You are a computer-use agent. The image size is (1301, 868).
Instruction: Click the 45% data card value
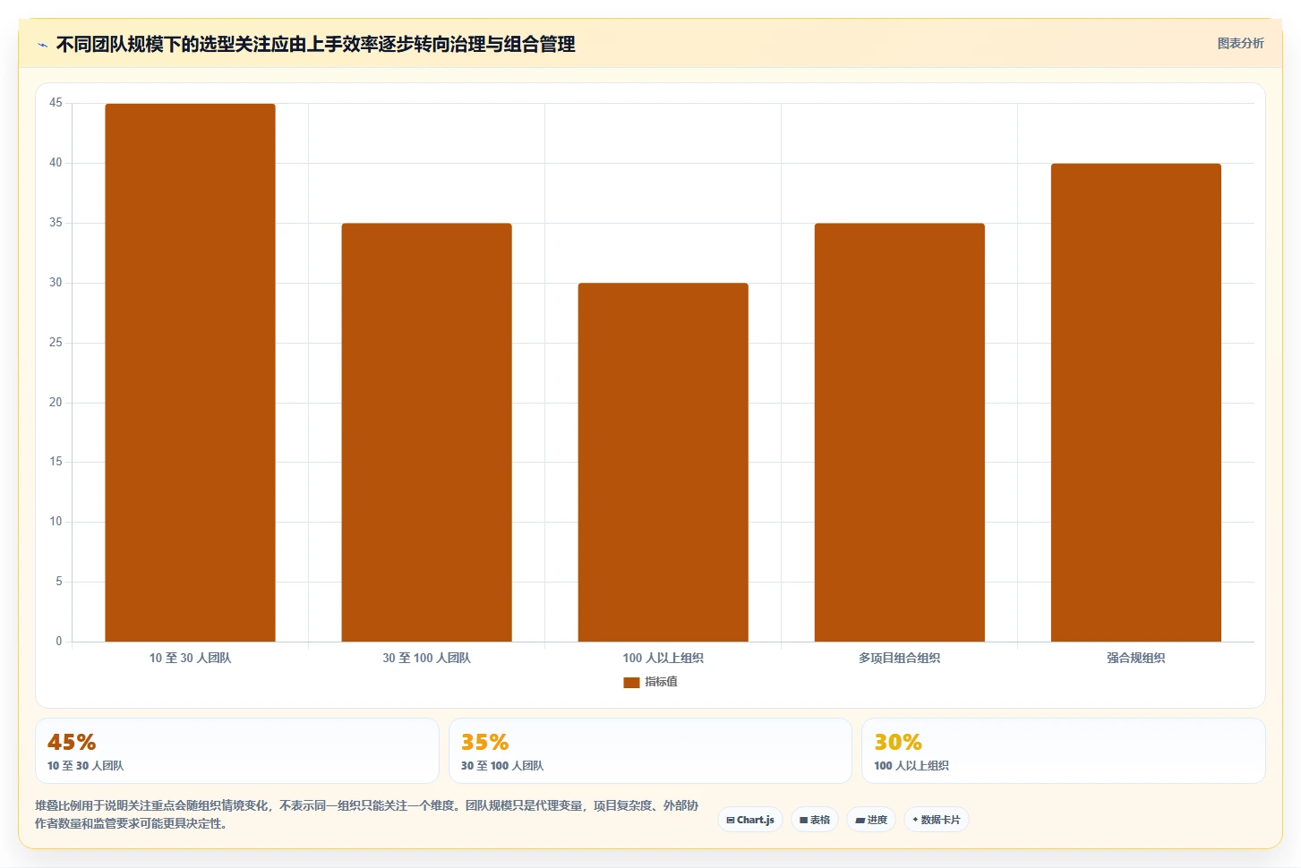point(72,742)
